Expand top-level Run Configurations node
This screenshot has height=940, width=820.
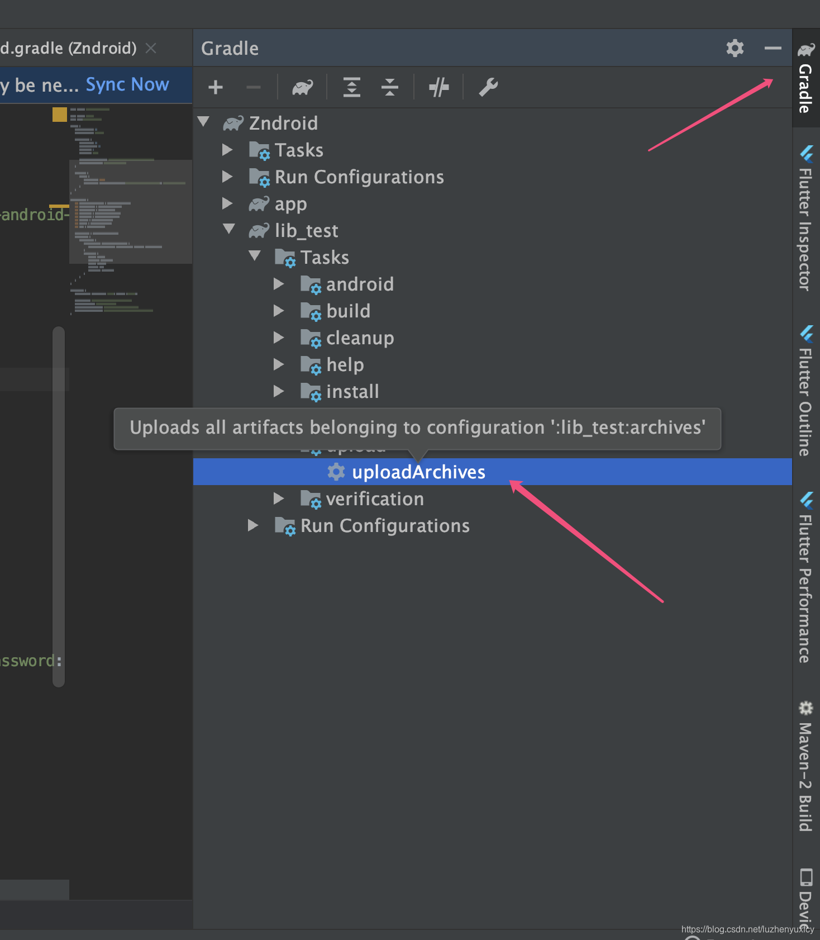coord(227,176)
